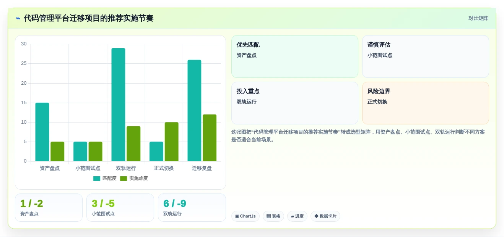This screenshot has width=504, height=237.
Task: Click the 进度 tag chip
Action: pyautogui.click(x=297, y=216)
